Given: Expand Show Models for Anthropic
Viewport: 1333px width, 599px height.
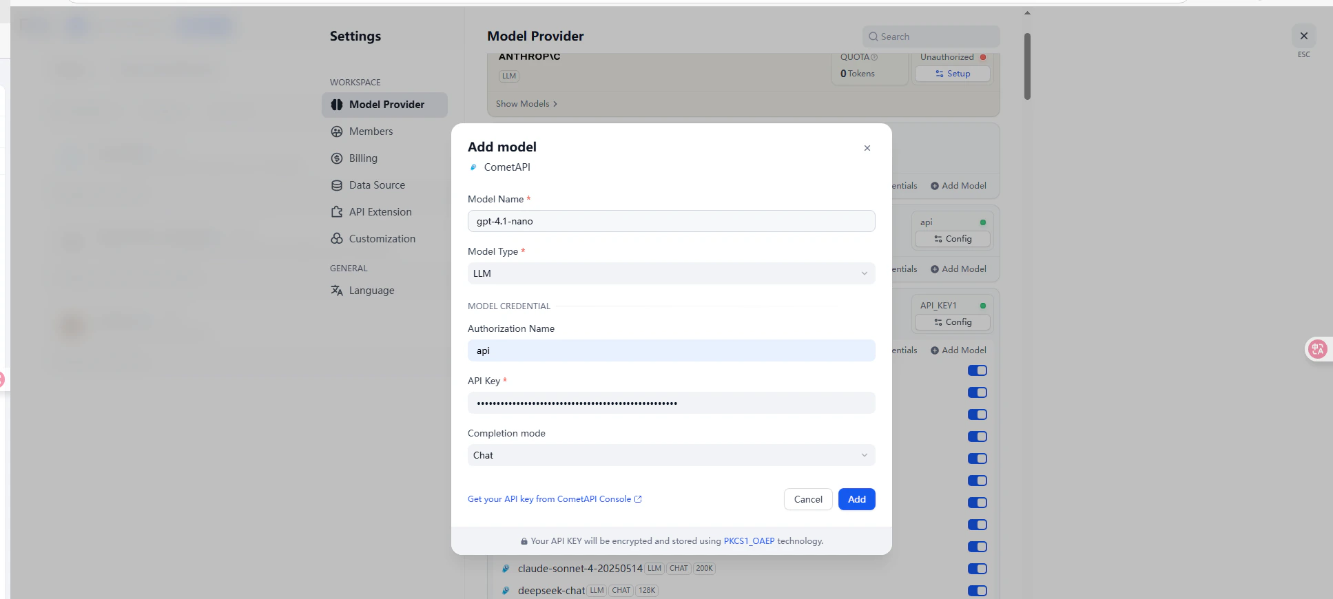Looking at the screenshot, I should 526,104.
